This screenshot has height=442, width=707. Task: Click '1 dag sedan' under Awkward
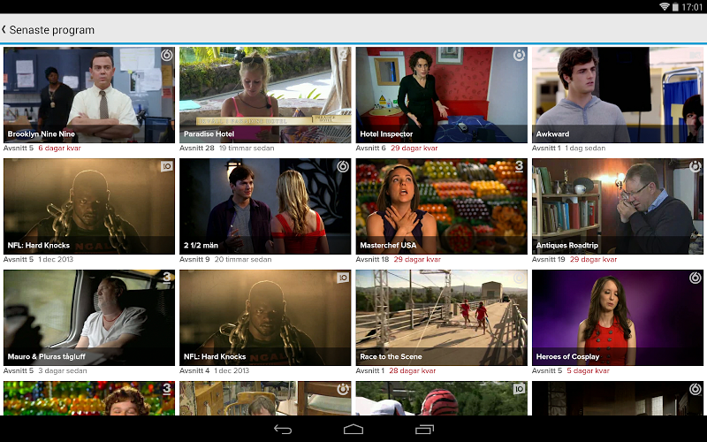click(x=585, y=148)
